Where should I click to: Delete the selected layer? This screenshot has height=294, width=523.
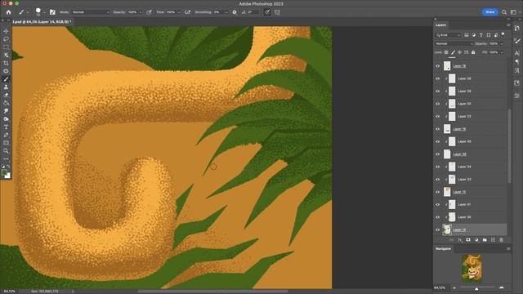pyautogui.click(x=501, y=240)
